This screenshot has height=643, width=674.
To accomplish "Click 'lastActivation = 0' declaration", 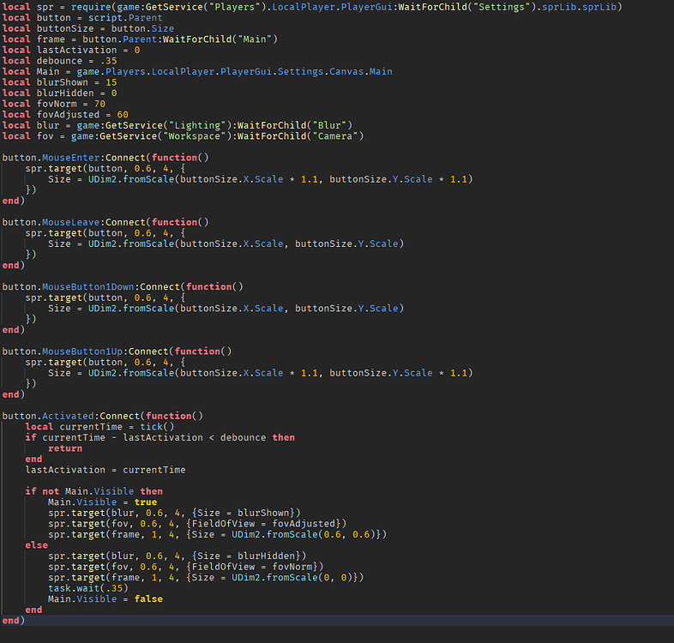I will [x=88, y=50].
